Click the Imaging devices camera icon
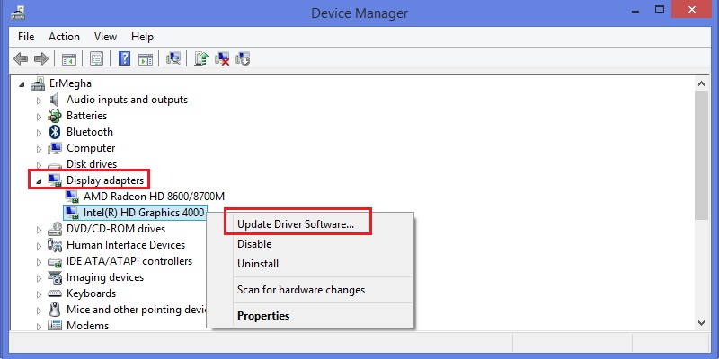This screenshot has width=719, height=359. click(x=55, y=277)
